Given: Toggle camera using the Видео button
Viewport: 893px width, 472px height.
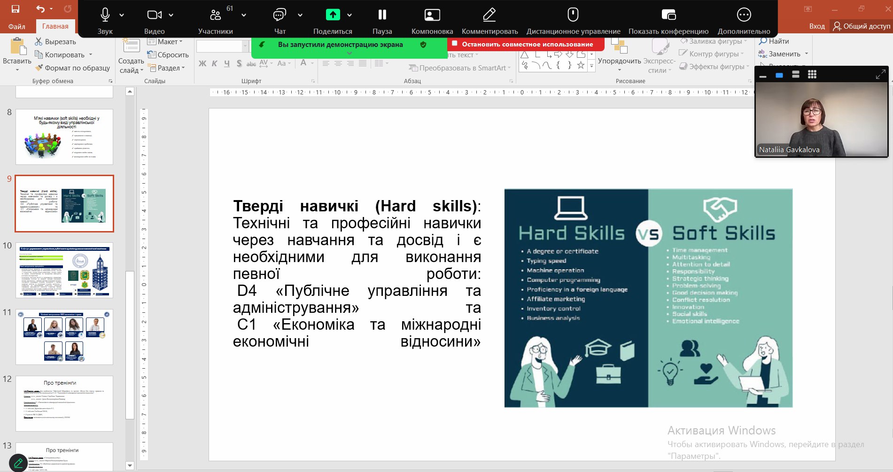Looking at the screenshot, I should tap(154, 15).
